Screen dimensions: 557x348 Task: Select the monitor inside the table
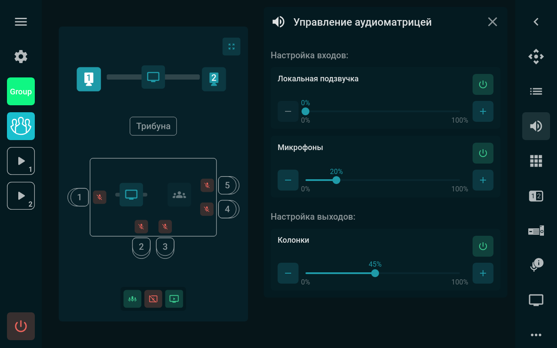coord(131,194)
